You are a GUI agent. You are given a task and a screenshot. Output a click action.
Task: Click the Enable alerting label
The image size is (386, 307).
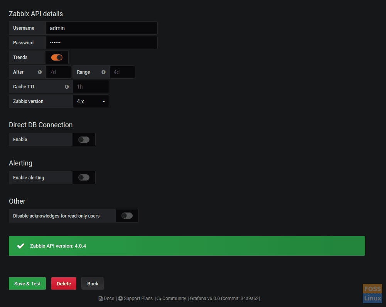coord(29,178)
